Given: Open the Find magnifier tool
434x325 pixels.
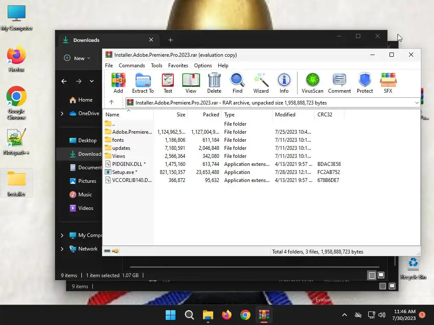Looking at the screenshot, I should pyautogui.click(x=237, y=83).
